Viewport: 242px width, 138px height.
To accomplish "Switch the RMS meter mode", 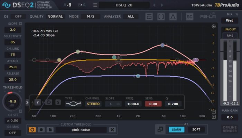I will pyautogui.click(x=230, y=36).
